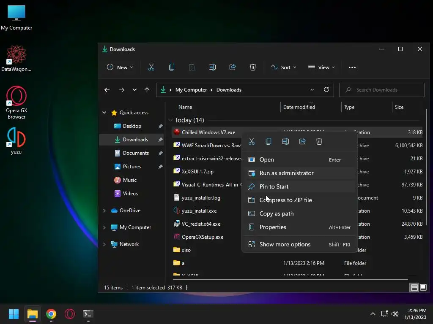
Task: Click the Share icon in Explorer toolbar
Action: pos(233,67)
